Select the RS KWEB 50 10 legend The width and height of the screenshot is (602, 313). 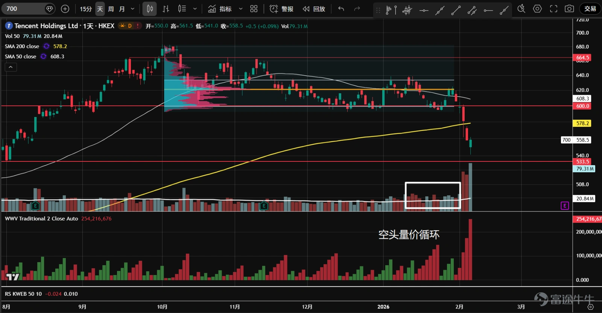[23, 294]
